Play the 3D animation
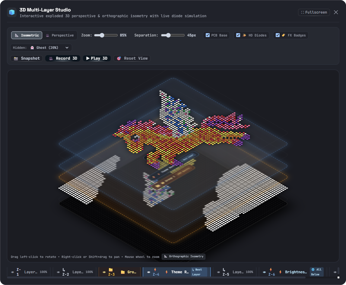This screenshot has width=346, height=285. 97,58
